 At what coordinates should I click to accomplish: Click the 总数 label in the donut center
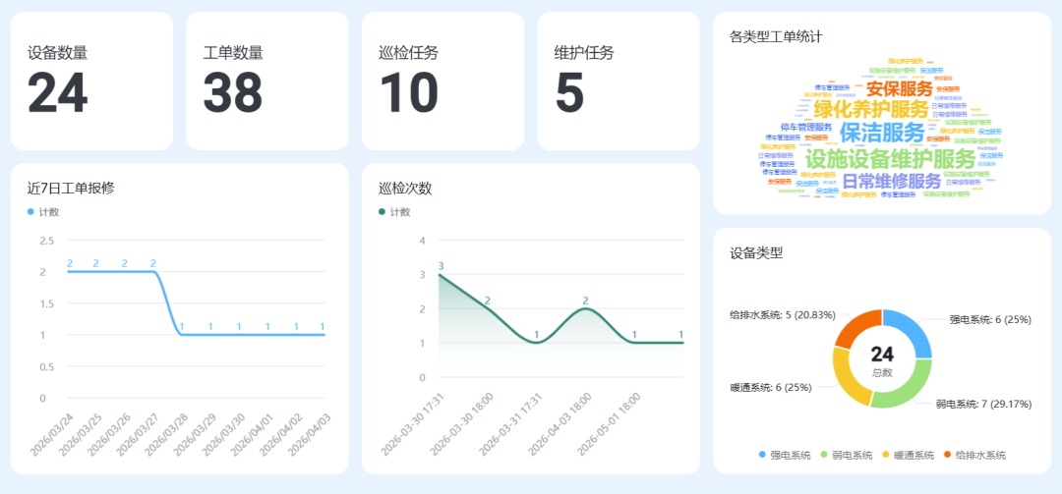click(x=882, y=373)
